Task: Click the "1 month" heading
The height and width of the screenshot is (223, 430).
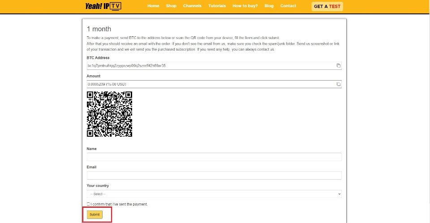Action: point(99,29)
